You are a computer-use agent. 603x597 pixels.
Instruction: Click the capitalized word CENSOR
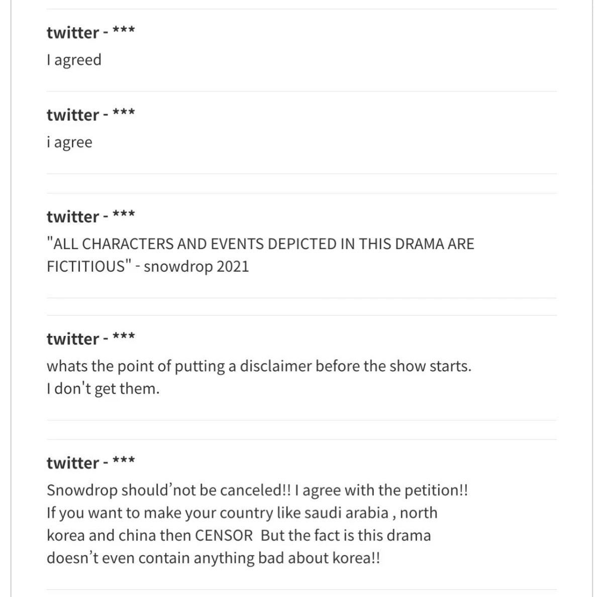[x=224, y=535]
